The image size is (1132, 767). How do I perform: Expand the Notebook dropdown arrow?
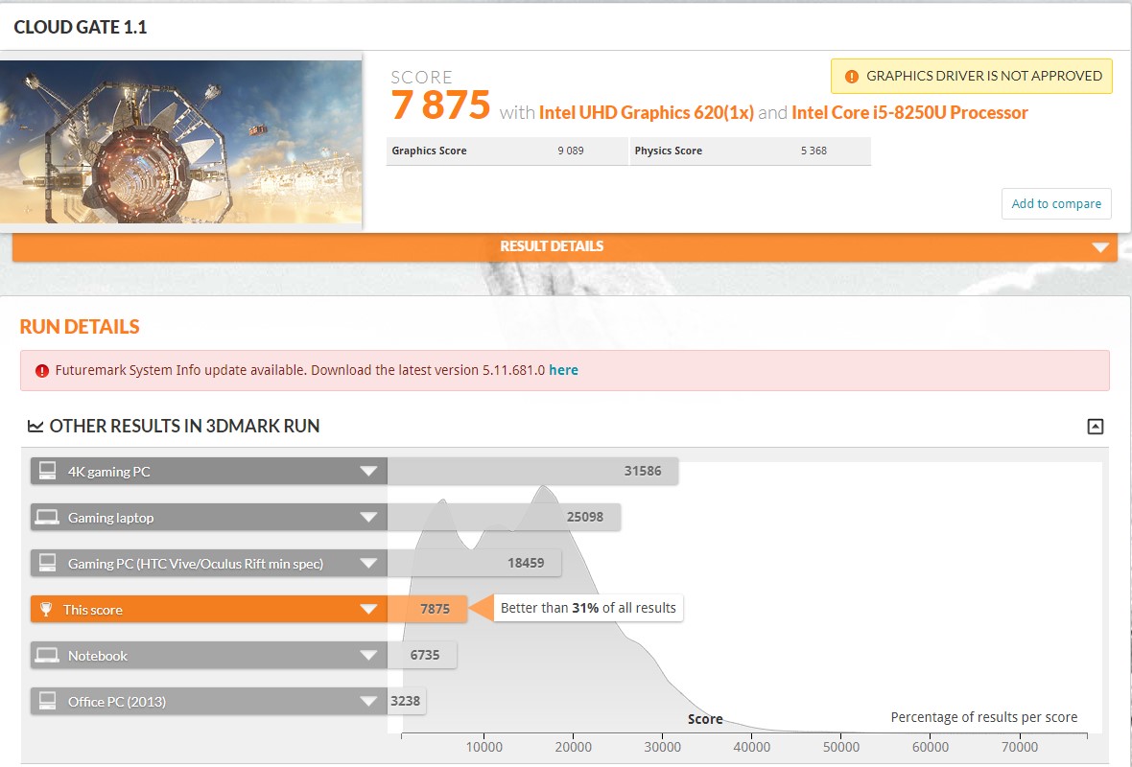[368, 656]
